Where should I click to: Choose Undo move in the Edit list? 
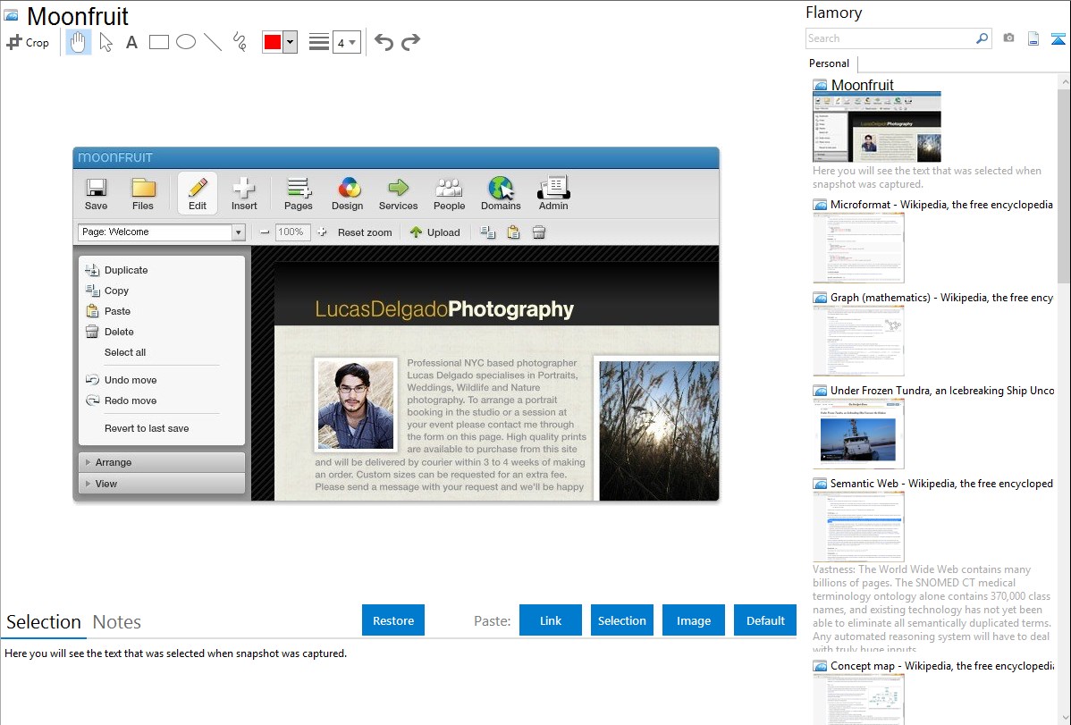(x=122, y=380)
